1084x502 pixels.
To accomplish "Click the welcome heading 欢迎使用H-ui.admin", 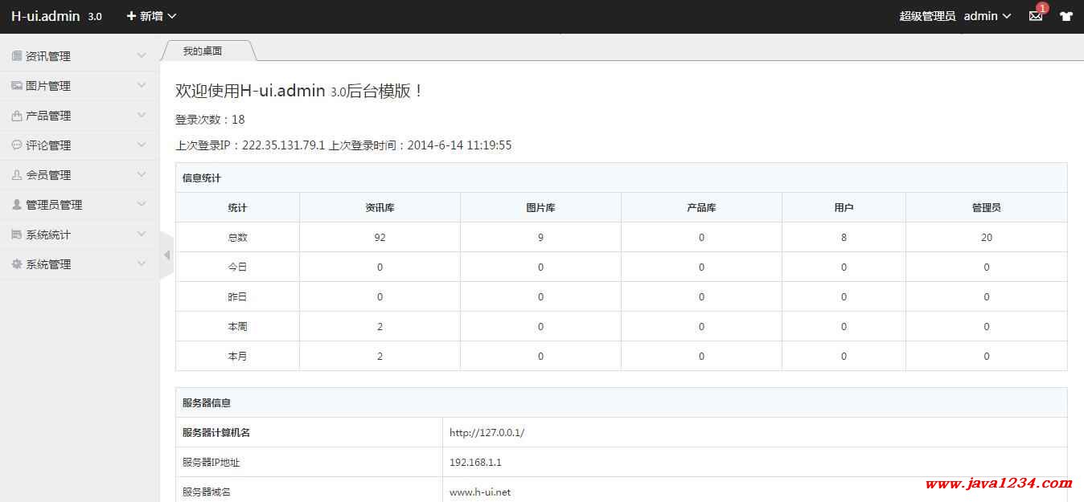I will (x=299, y=91).
